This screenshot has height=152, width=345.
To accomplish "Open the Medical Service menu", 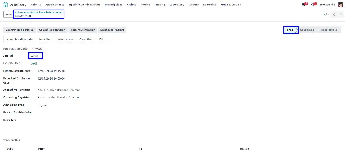I will coord(230,5).
